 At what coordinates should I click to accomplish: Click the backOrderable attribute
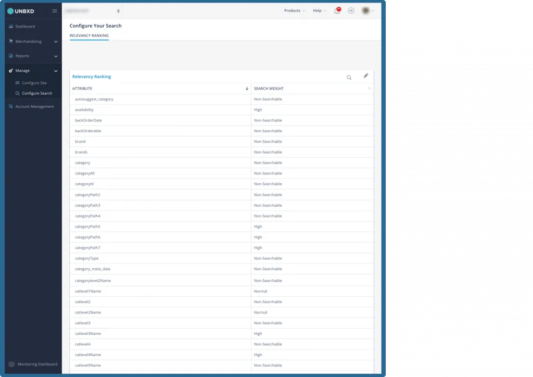pos(88,131)
